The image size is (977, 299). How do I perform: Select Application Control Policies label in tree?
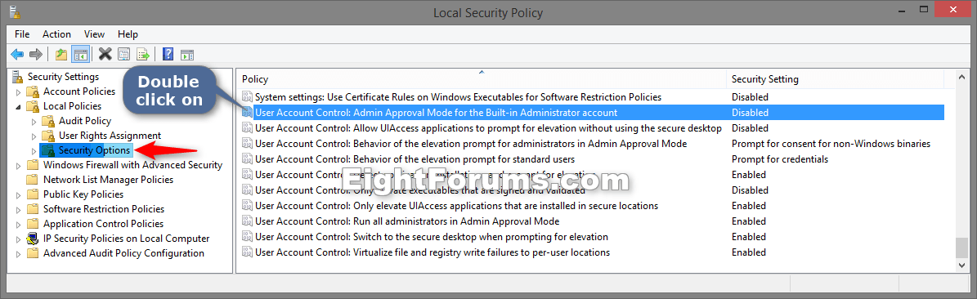click(104, 224)
